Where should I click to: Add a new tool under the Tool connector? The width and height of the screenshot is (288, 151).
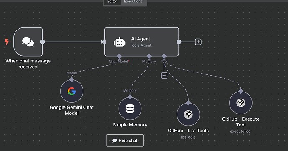point(164,75)
